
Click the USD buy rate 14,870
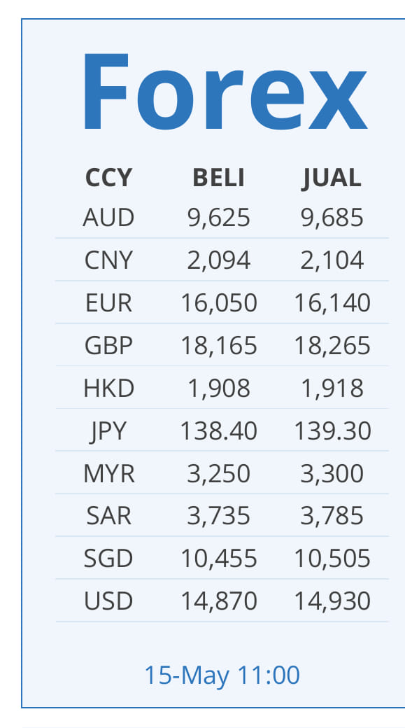tap(218, 601)
